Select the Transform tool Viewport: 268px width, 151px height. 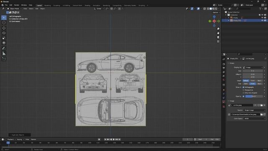pos(4,43)
